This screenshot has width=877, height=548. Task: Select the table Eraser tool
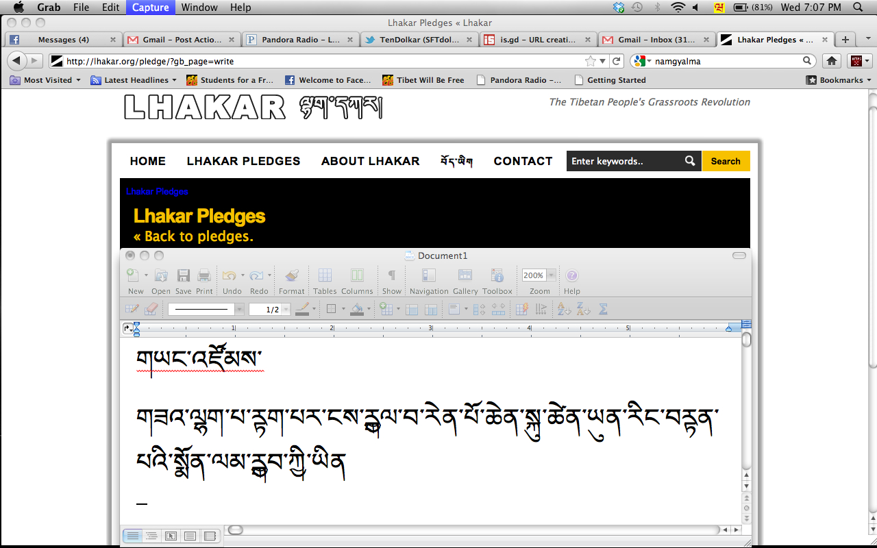click(152, 310)
